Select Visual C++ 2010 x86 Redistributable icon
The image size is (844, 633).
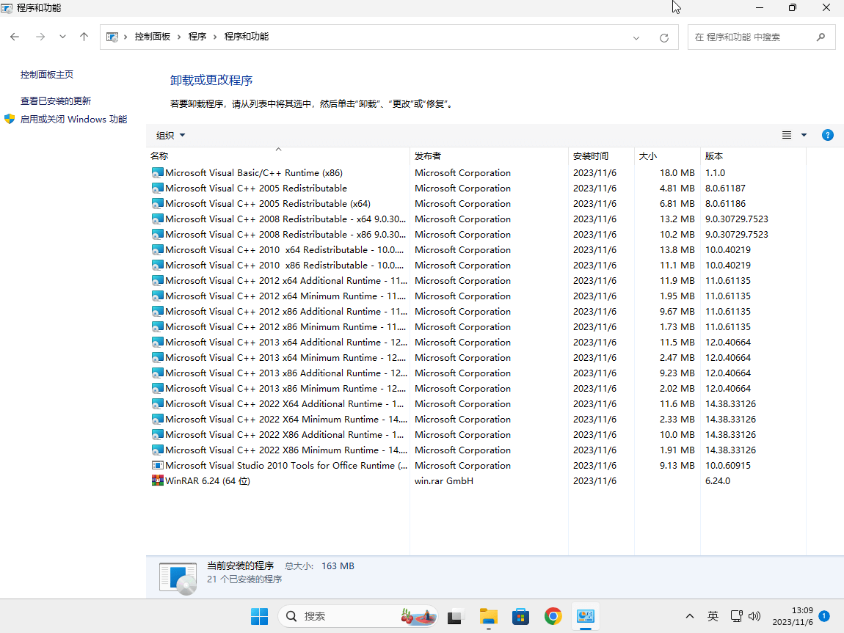[157, 265]
